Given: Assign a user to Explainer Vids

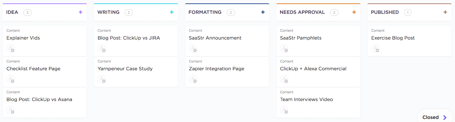Looking at the screenshot, I should 11,49.
